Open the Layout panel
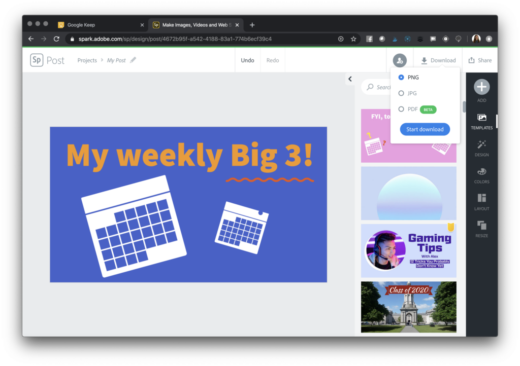Image resolution: width=520 pixels, height=366 pixels. (x=481, y=199)
